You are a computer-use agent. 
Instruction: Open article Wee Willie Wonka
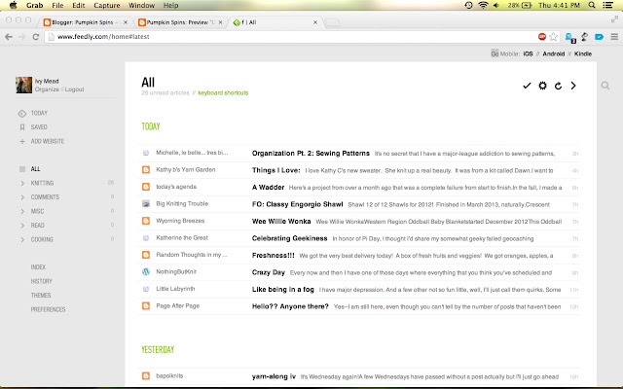(281, 222)
